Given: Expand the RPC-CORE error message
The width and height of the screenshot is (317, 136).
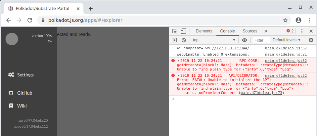Looking at the screenshot, I should pyautogui.click(x=178, y=61).
